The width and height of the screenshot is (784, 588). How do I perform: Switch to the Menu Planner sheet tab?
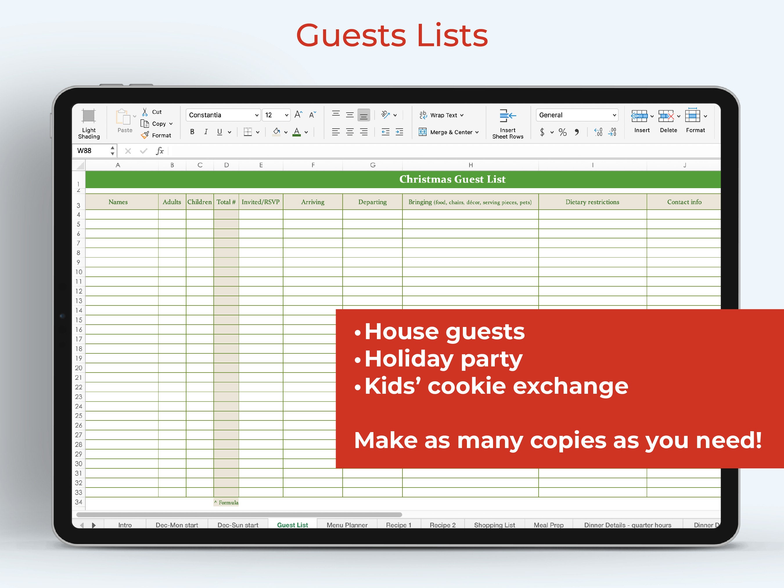(x=347, y=525)
